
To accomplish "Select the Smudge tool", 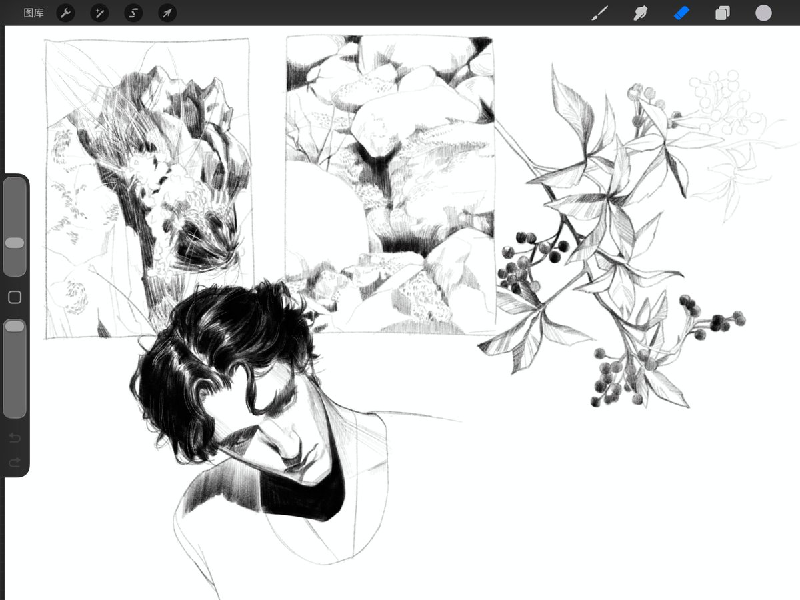I will 641,13.
